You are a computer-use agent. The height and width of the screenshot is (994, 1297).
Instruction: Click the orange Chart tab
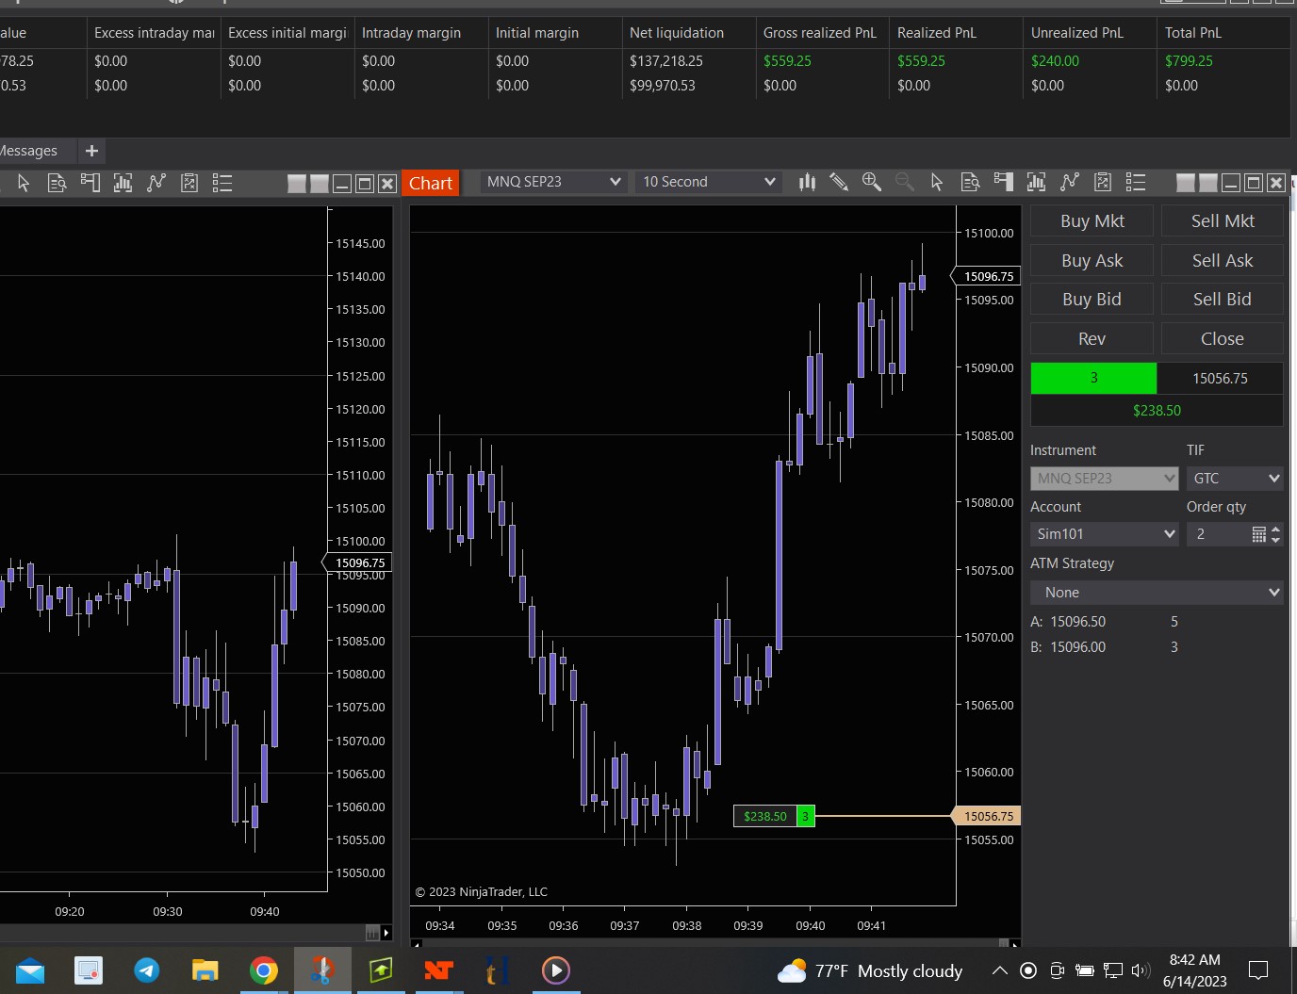[431, 183]
